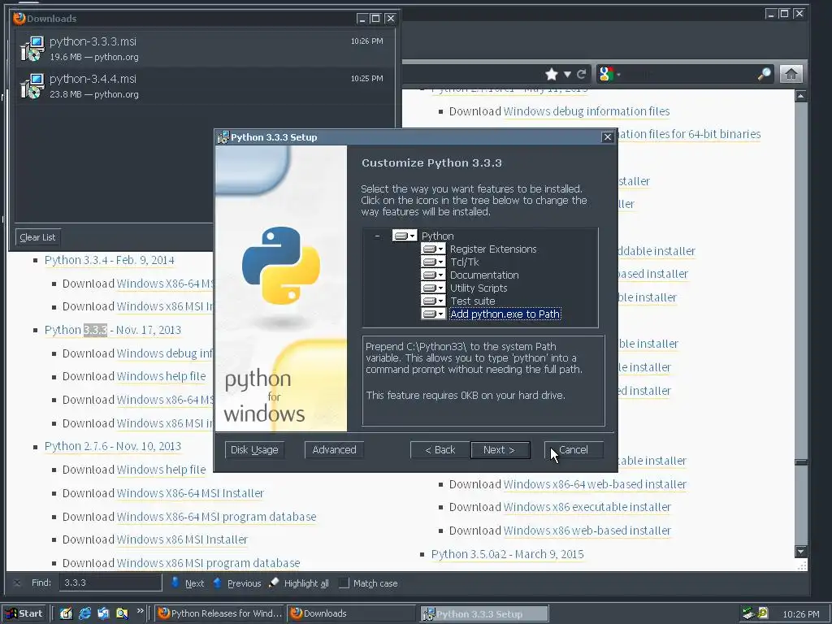Switch to Downloads taskbar button

click(x=351, y=613)
